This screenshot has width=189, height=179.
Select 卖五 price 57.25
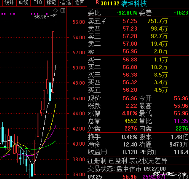coord(130,21)
